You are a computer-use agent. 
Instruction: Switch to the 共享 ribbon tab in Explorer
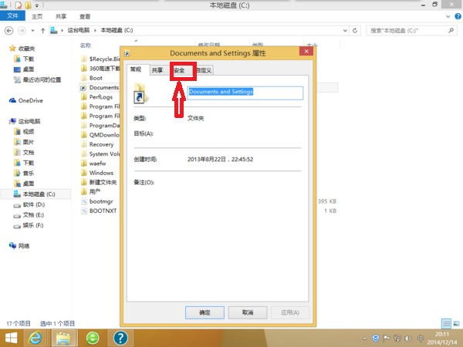pyautogui.click(x=61, y=16)
